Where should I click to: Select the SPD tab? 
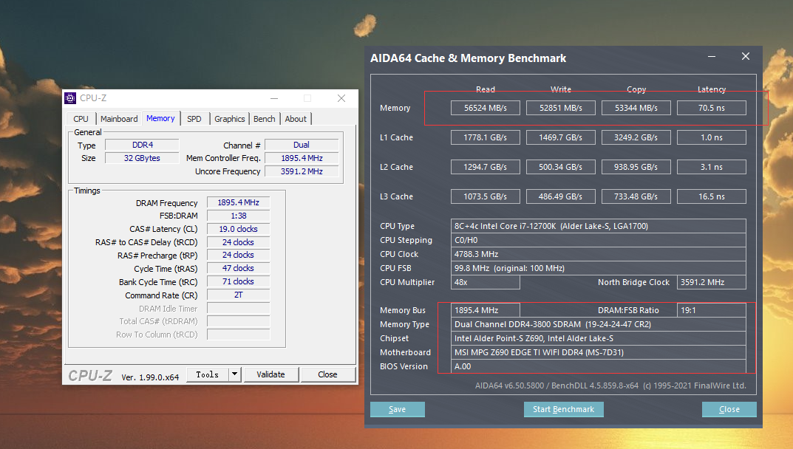tap(194, 119)
